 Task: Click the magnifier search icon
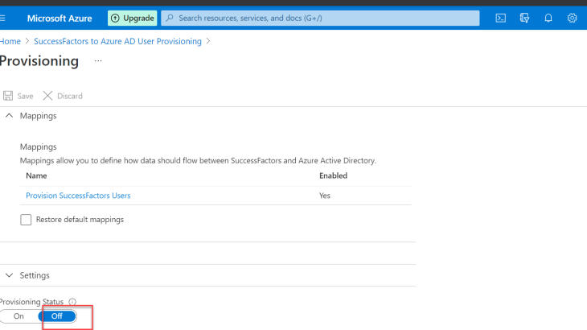click(170, 18)
